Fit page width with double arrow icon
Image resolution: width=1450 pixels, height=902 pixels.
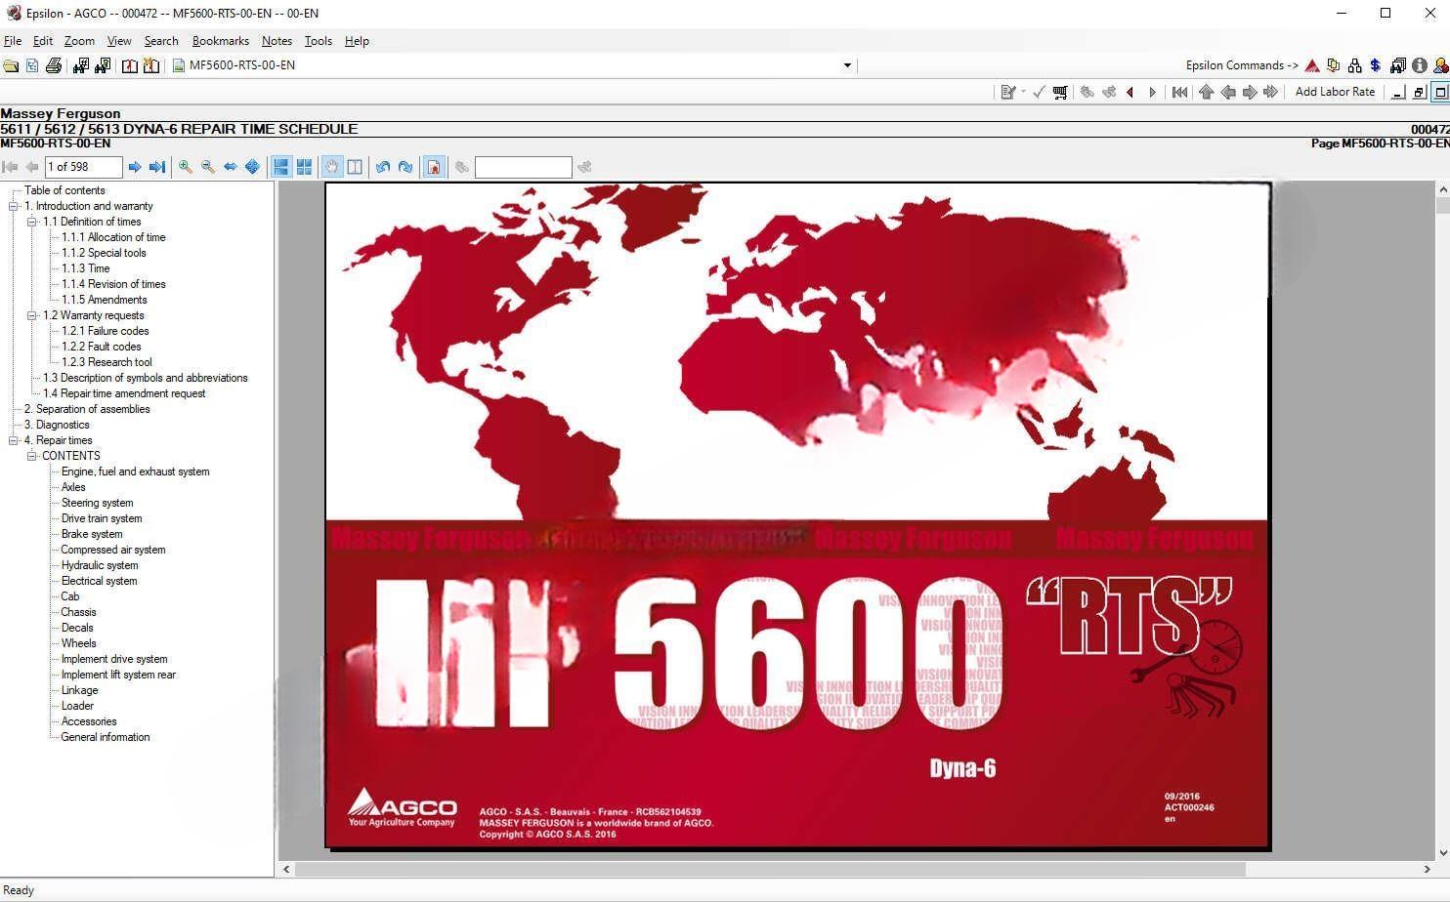coord(230,167)
